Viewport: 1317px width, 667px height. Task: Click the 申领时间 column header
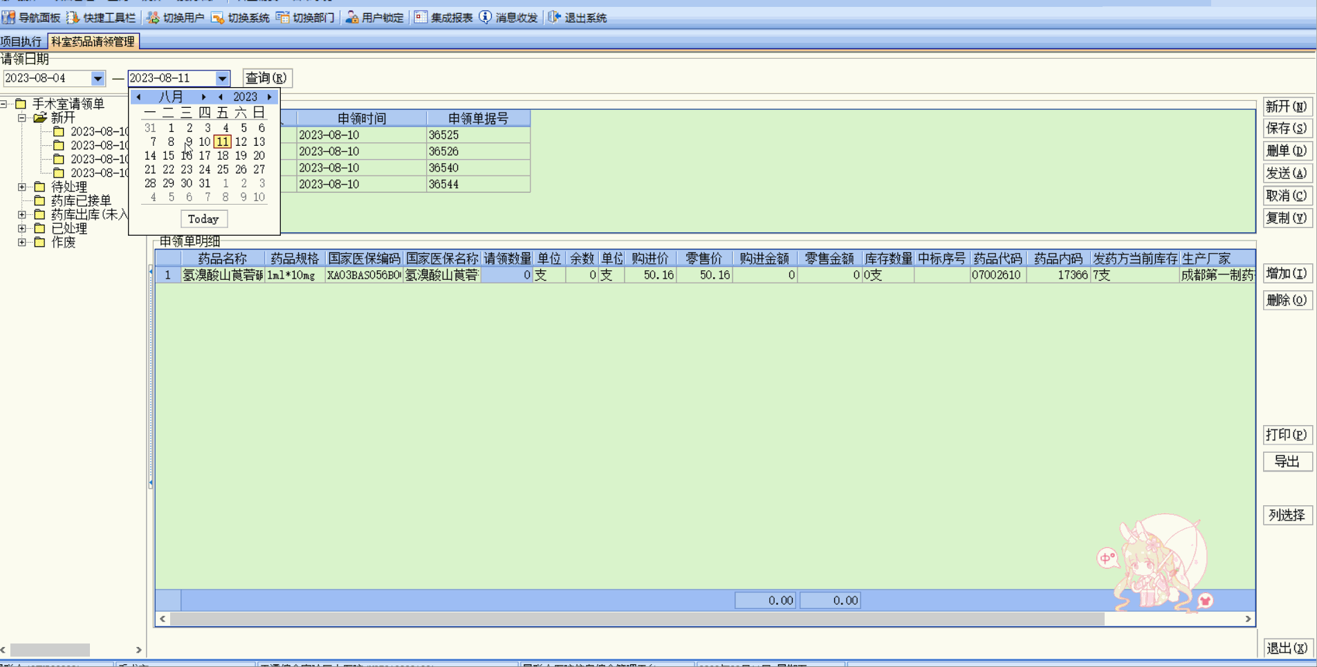[x=362, y=119]
